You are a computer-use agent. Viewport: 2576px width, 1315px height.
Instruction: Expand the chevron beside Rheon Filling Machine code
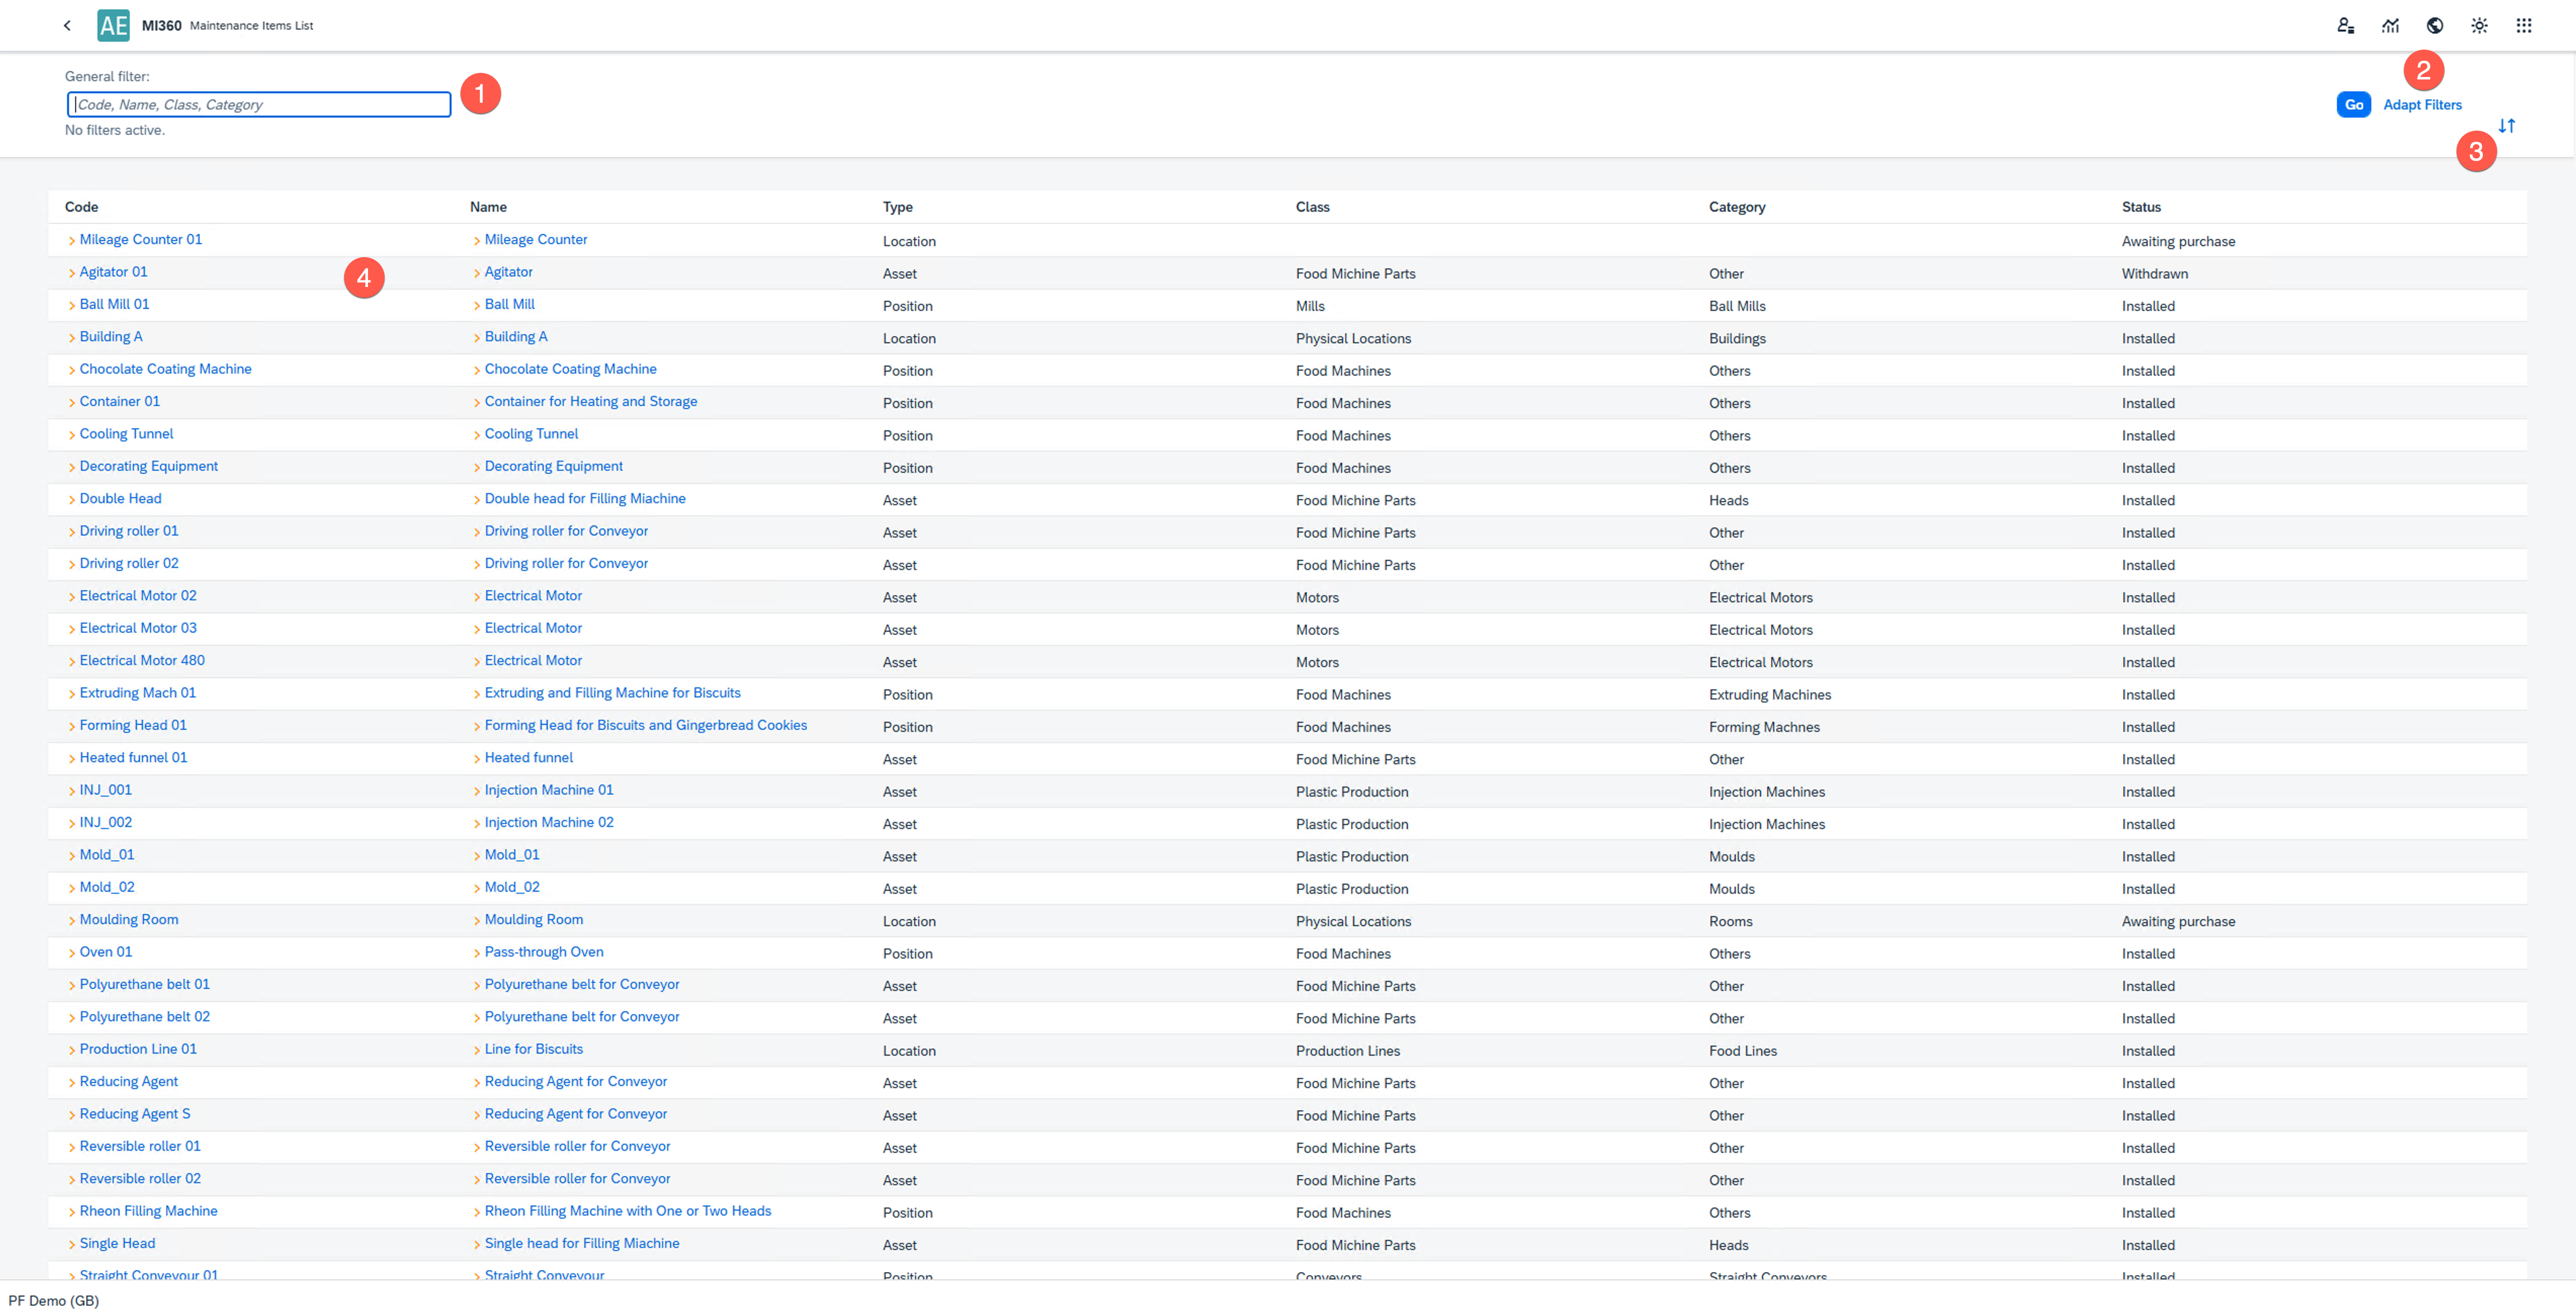[x=72, y=1212]
